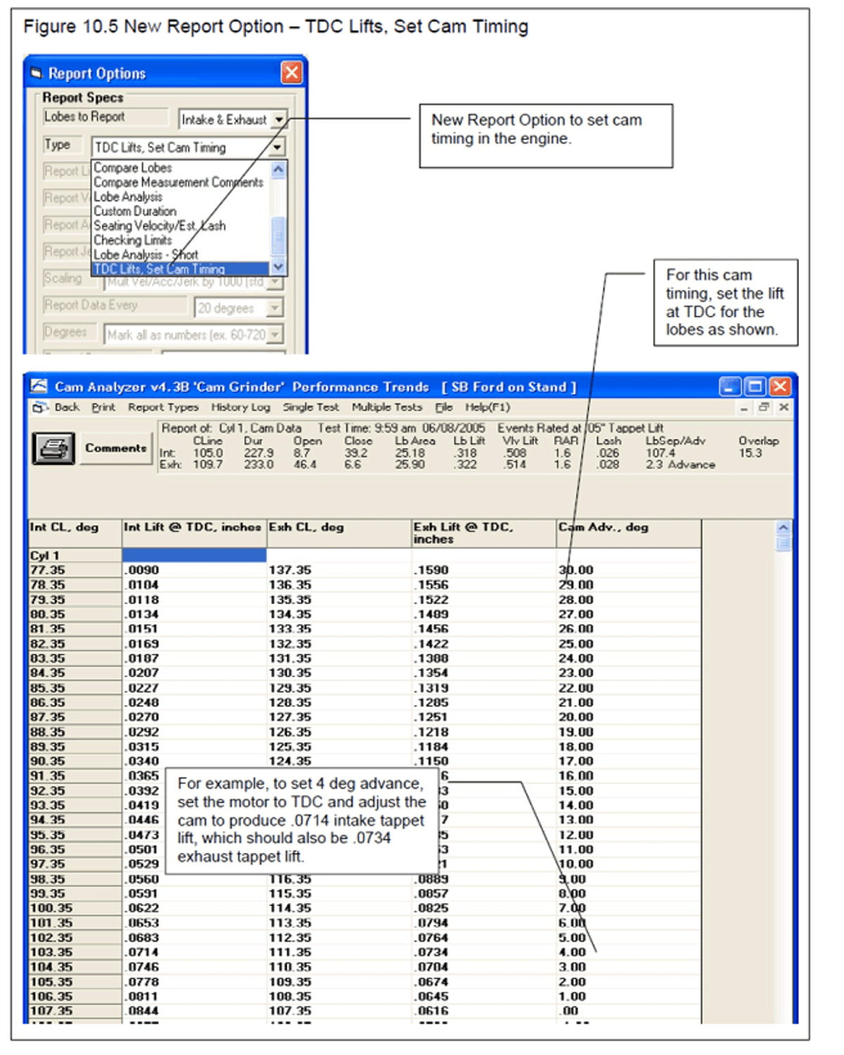Open the Lobes to Report dropdown
This screenshot has height=1055, width=844.
(279, 120)
